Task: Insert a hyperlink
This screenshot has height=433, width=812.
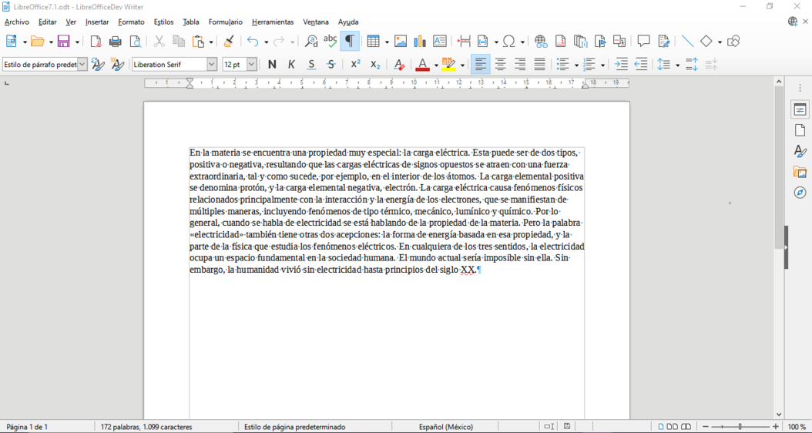Action: (x=541, y=42)
